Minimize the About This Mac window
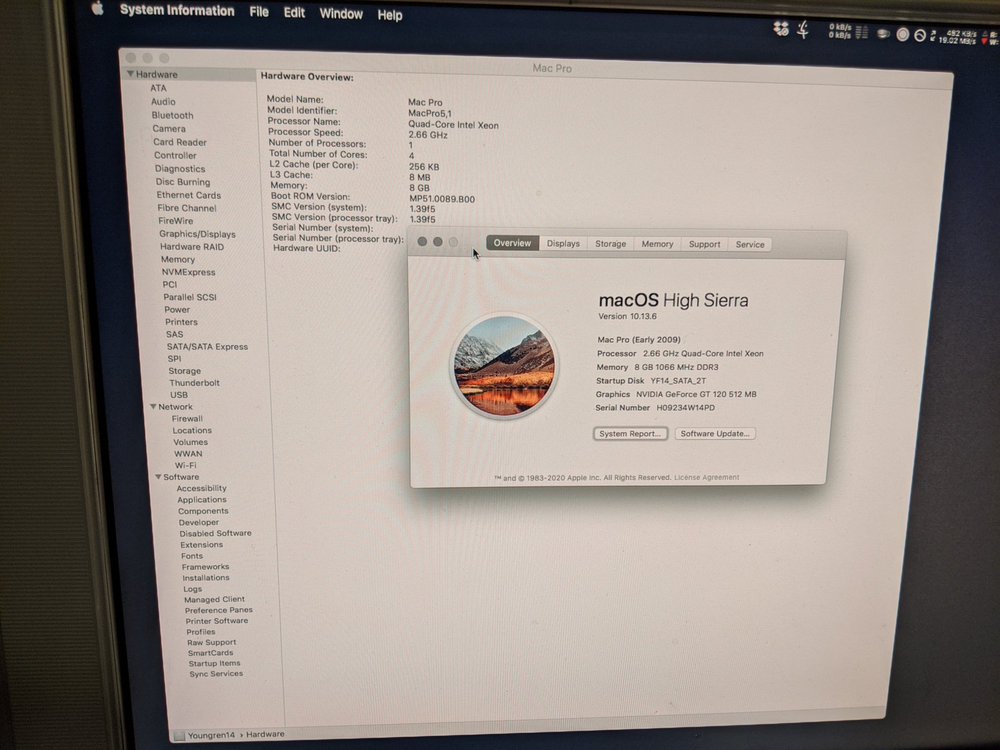This screenshot has height=750, width=1000. tap(437, 242)
